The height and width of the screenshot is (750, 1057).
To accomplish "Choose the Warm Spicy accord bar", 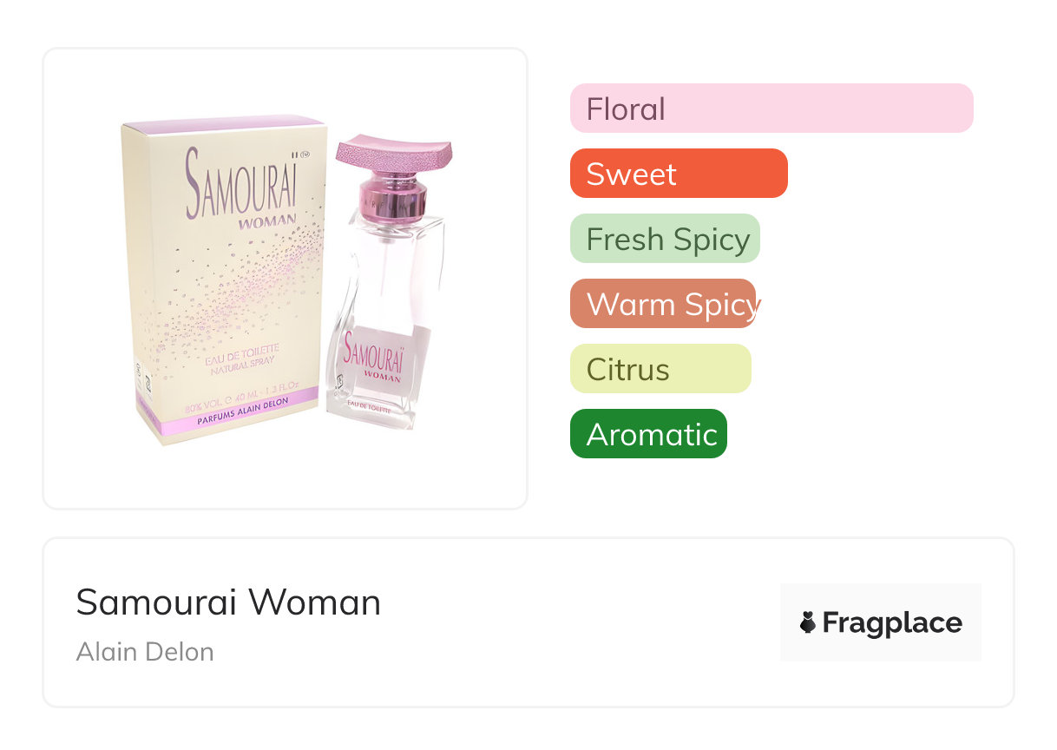I will tap(662, 304).
